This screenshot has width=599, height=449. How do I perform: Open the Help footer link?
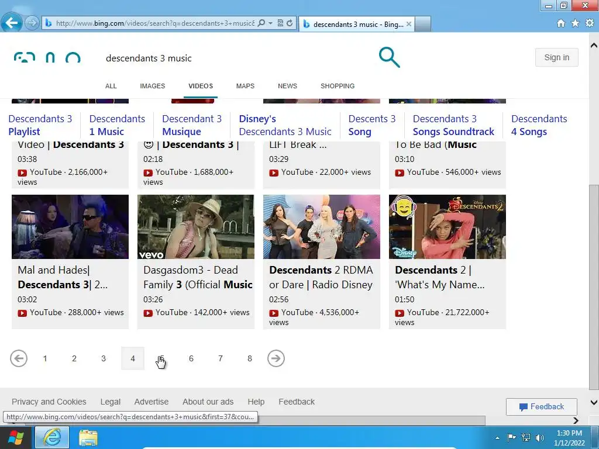pyautogui.click(x=256, y=402)
